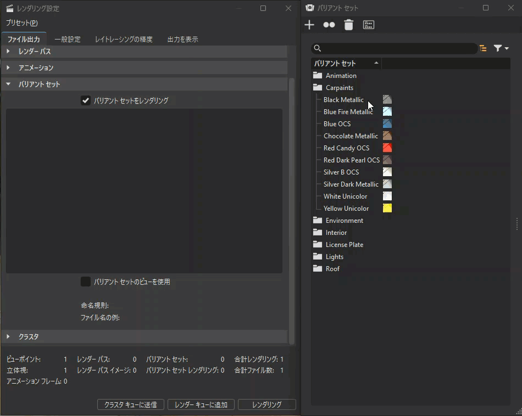Select Red Dark Pearl OCS variant set
This screenshot has height=416, width=522.
click(x=352, y=160)
